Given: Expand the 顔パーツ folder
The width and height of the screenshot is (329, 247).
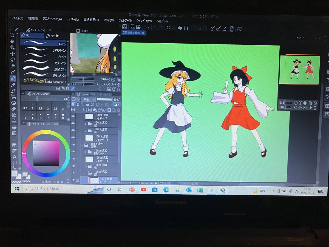Looking at the screenshot, I should [x=86, y=152].
